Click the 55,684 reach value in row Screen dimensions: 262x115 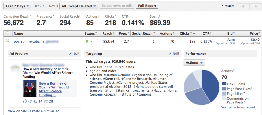(x=108, y=41)
